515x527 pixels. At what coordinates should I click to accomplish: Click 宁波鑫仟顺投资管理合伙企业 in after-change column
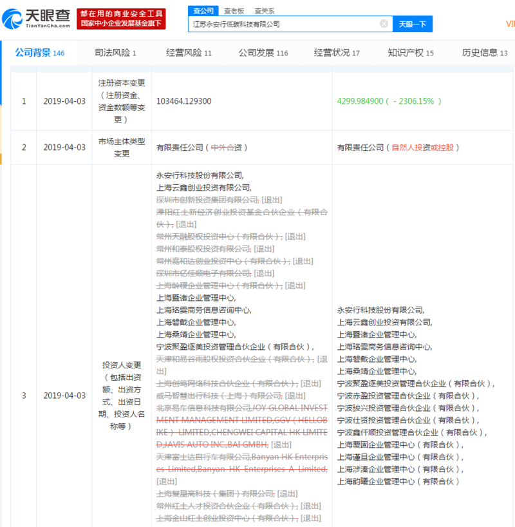pos(412,432)
